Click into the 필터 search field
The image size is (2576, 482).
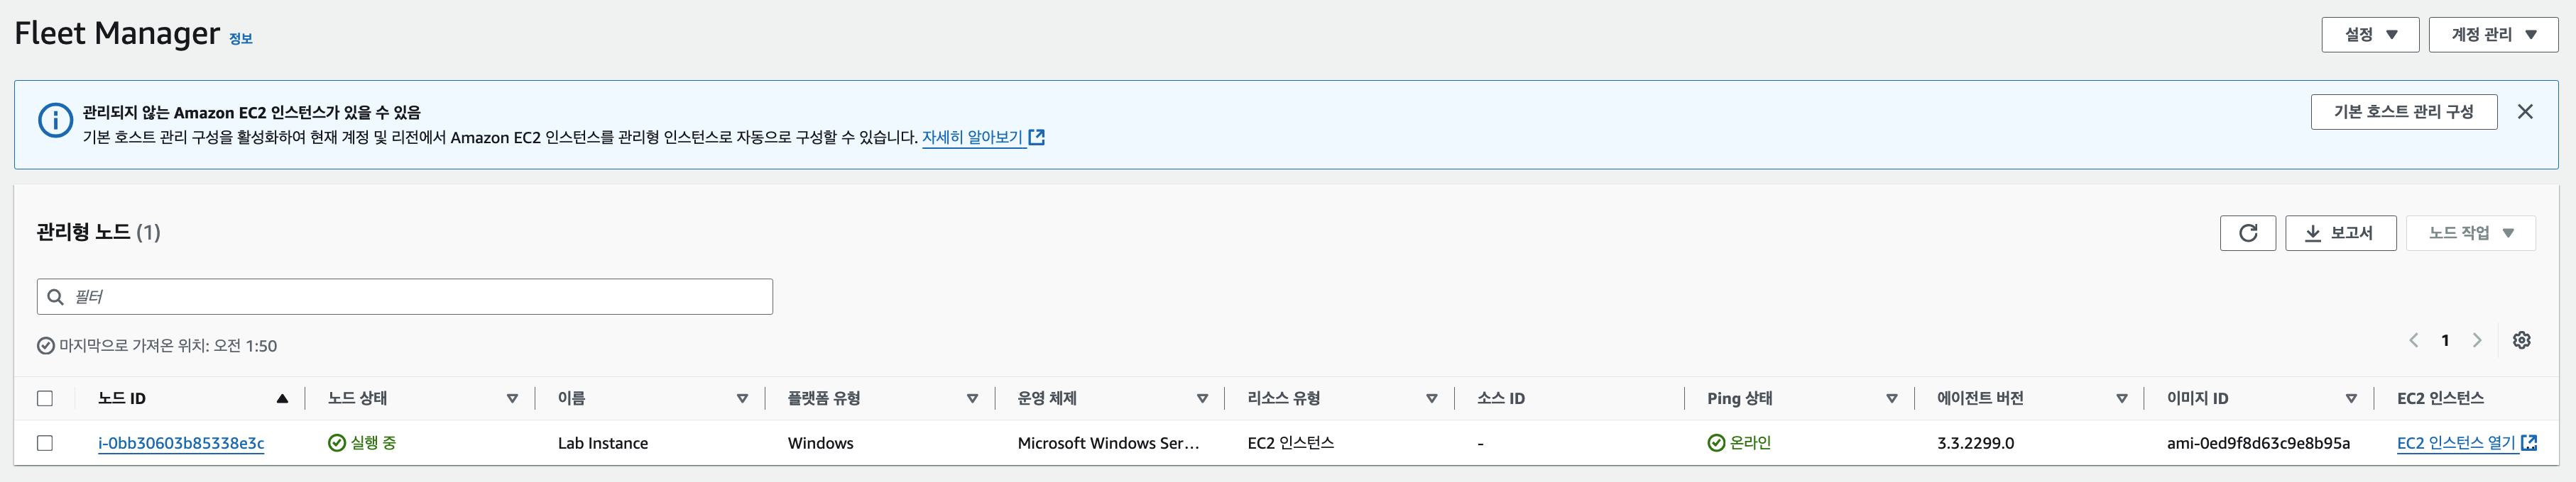click(x=405, y=296)
